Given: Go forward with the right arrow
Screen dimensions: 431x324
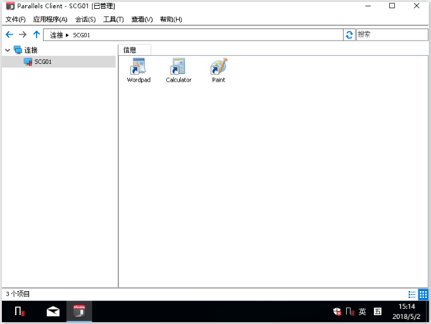Looking at the screenshot, I should pos(23,35).
